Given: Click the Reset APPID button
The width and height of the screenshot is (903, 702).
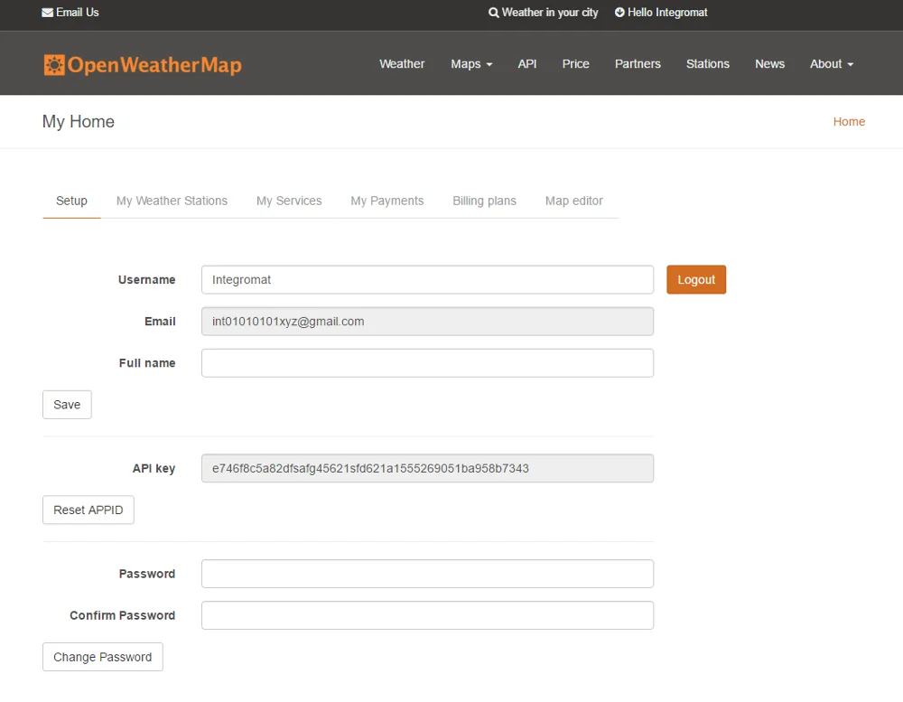Looking at the screenshot, I should coord(88,510).
